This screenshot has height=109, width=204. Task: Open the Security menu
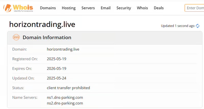(124, 8)
